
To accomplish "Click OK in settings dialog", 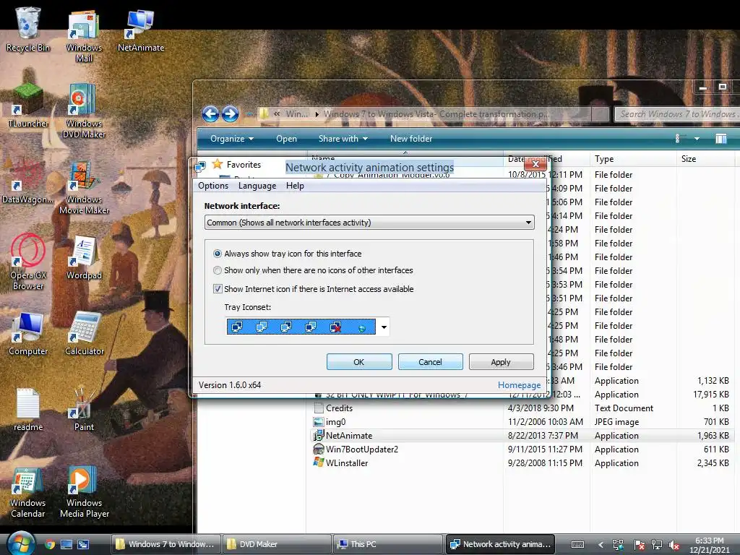I will click(359, 361).
